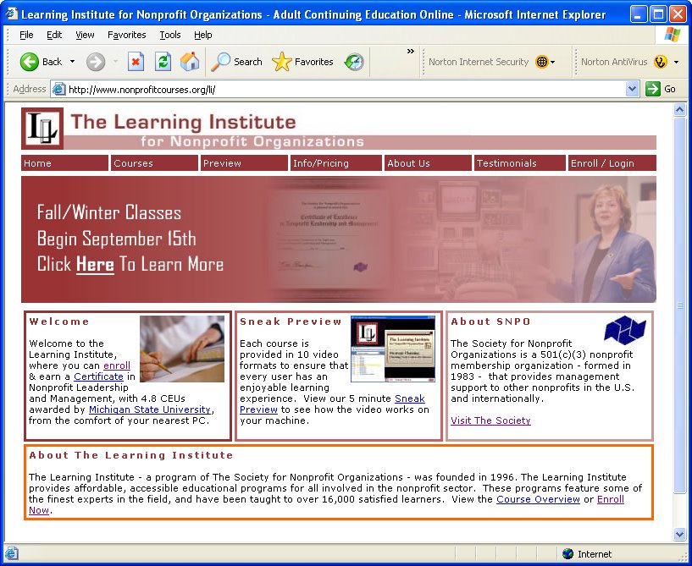Viewport: 692px width, 566px height.
Task: Click the Learning Institute logo image
Action: tap(42, 129)
